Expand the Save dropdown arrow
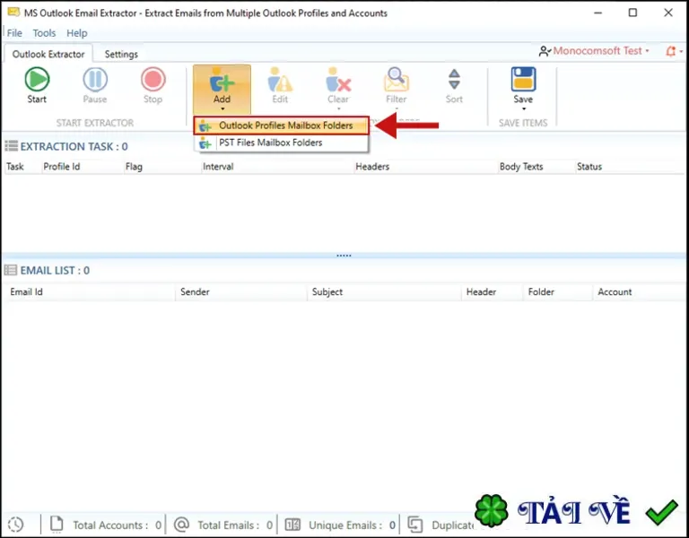Viewport: 689px width, 538px height. (x=523, y=108)
